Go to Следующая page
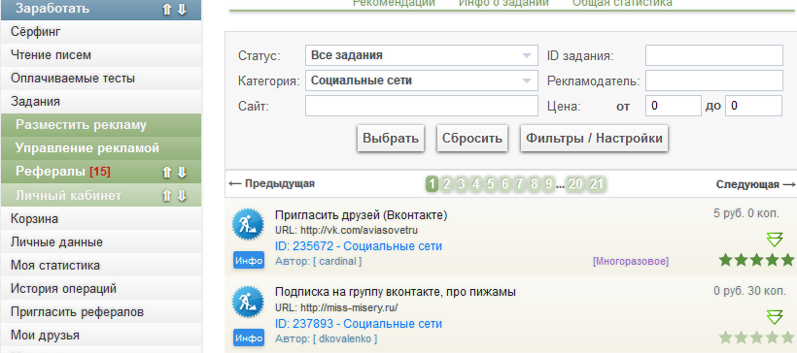This screenshot has width=797, height=353. pos(755,184)
